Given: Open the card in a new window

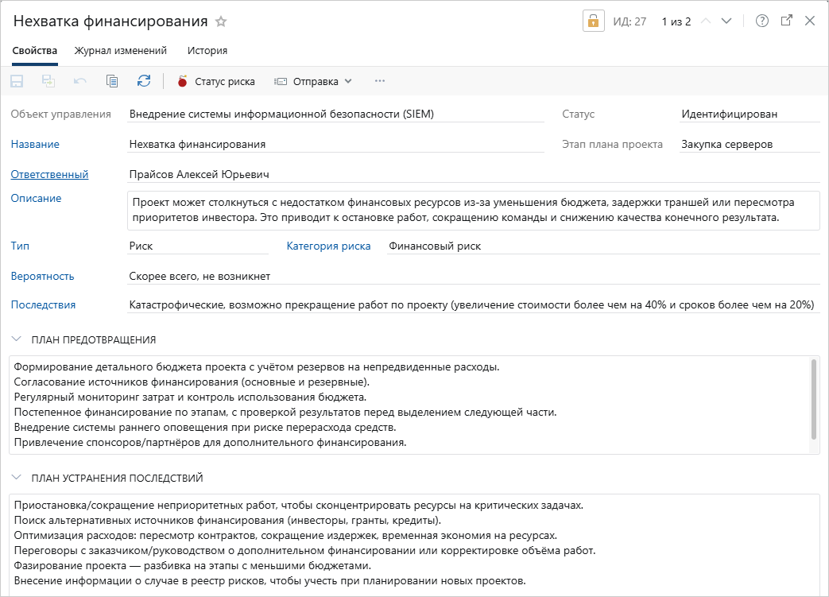Looking at the screenshot, I should click(786, 21).
